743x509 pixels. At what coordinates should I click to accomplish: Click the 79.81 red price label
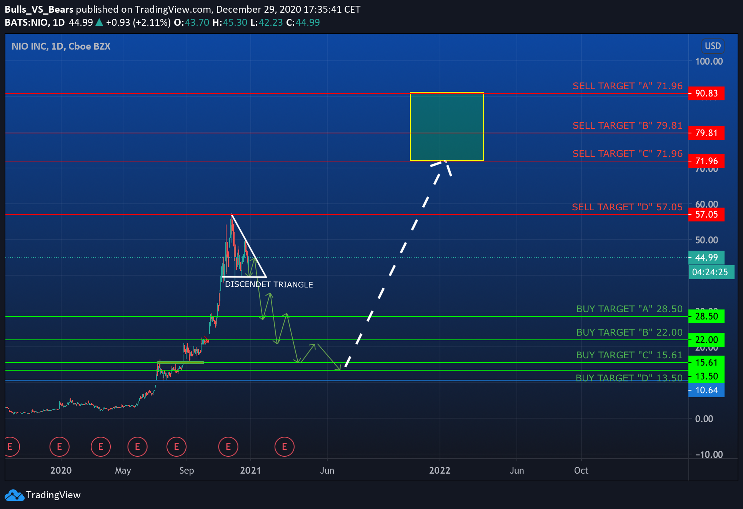[706, 133]
